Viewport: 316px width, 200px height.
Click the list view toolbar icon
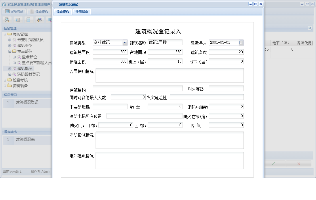(x=18, y=20)
